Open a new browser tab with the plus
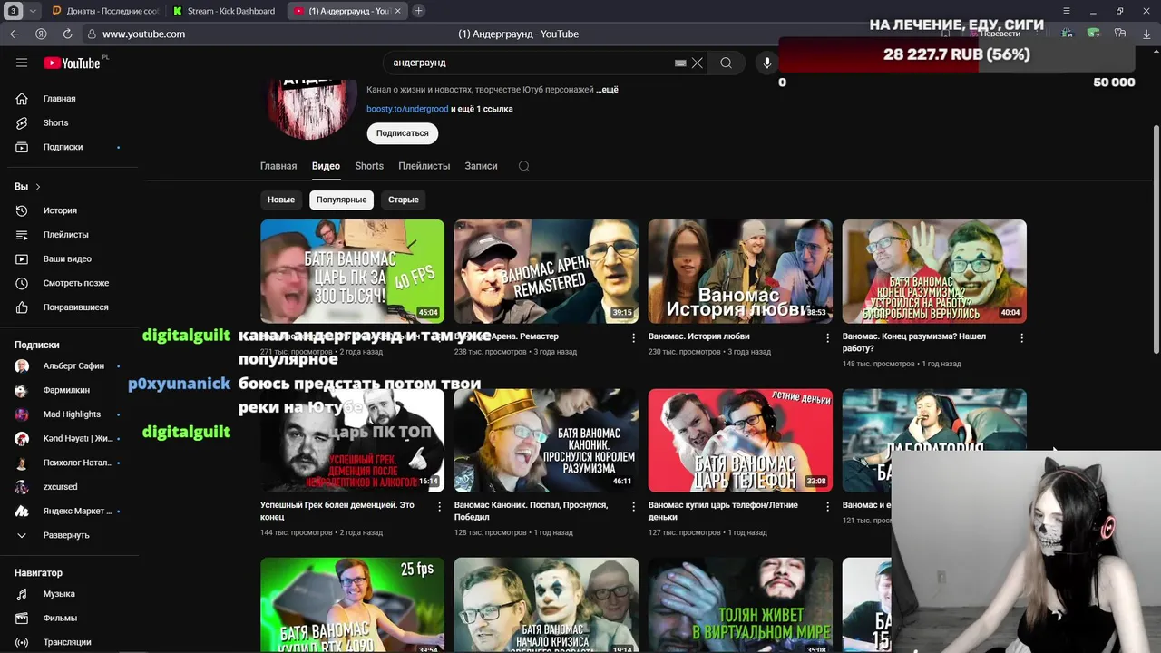This screenshot has height=653, width=1161. pyautogui.click(x=418, y=11)
